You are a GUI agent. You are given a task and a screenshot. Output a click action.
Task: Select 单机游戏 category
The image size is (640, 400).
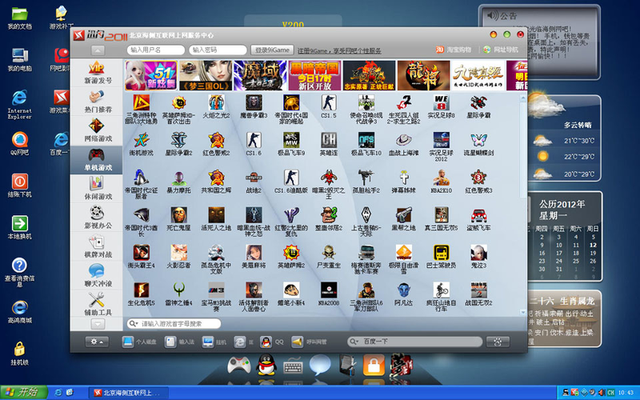point(97,159)
